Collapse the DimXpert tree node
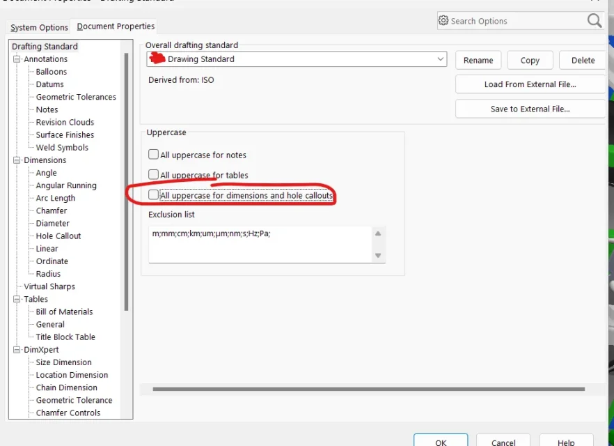Viewport: 614px width, 446px height. click(x=17, y=350)
